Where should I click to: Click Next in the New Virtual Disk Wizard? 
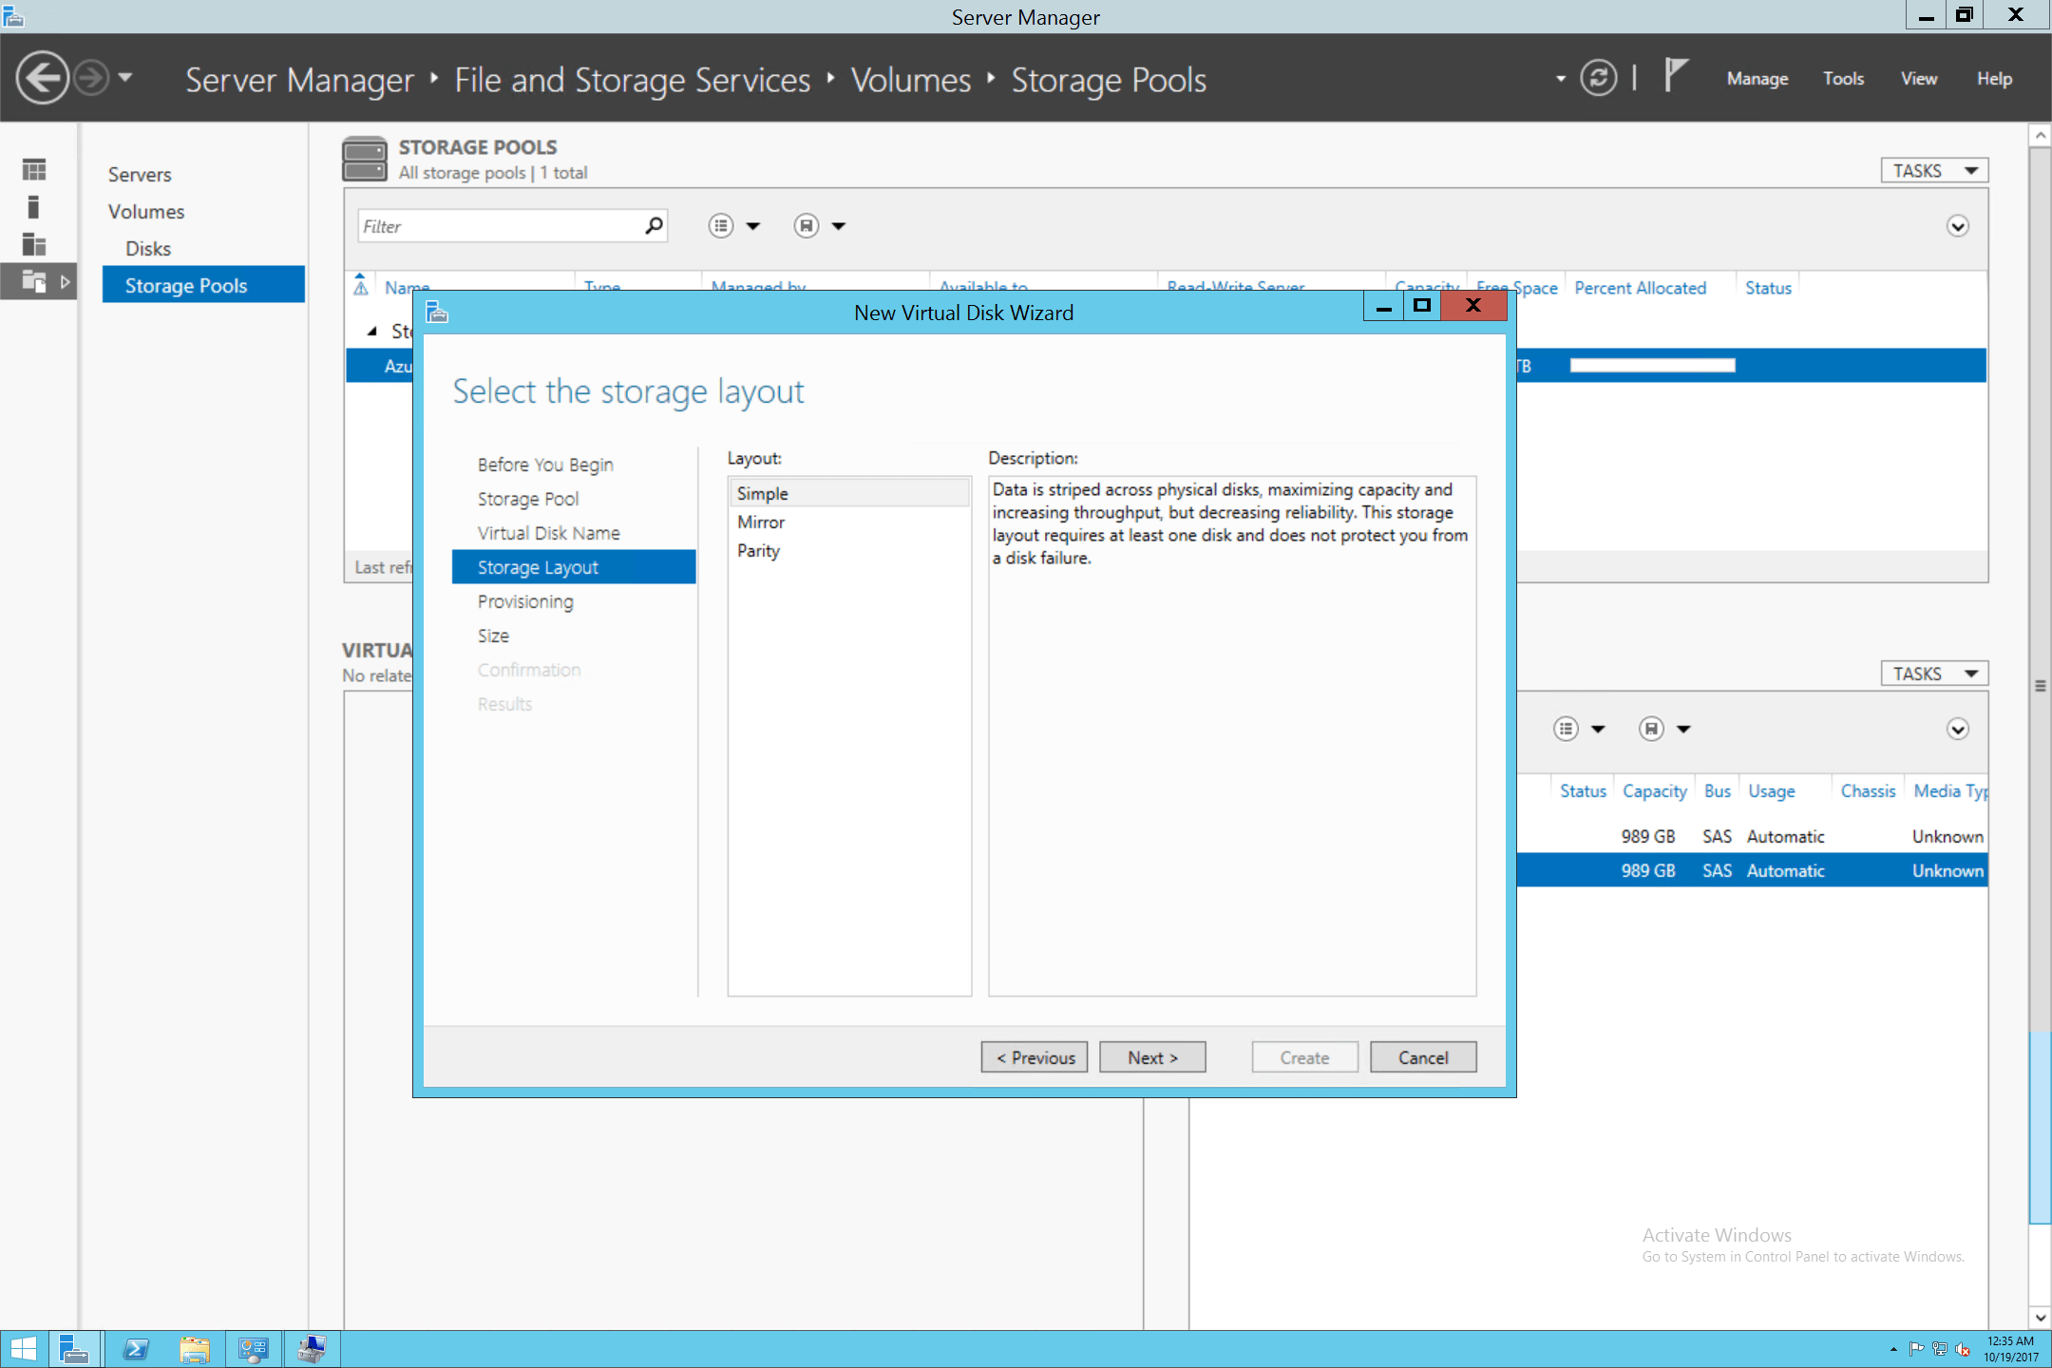[1151, 1056]
